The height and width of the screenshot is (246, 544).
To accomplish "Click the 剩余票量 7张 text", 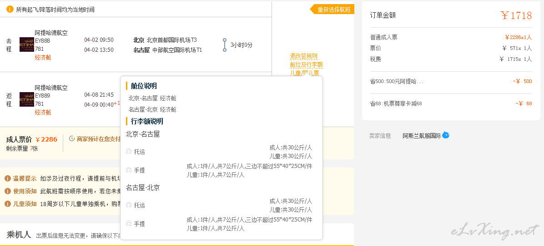I will pos(22,148).
